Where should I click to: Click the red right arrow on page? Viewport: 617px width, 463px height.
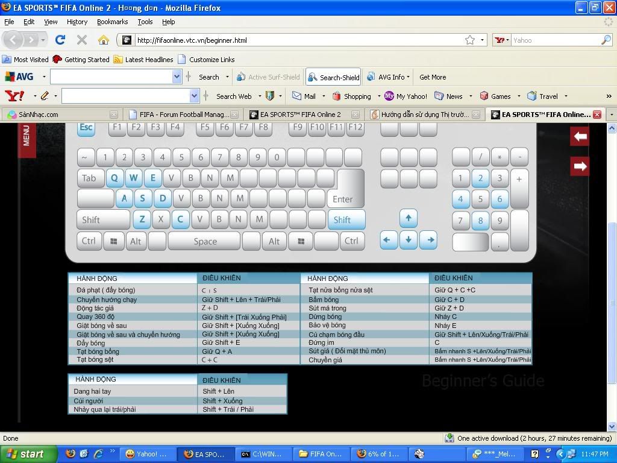point(580,166)
